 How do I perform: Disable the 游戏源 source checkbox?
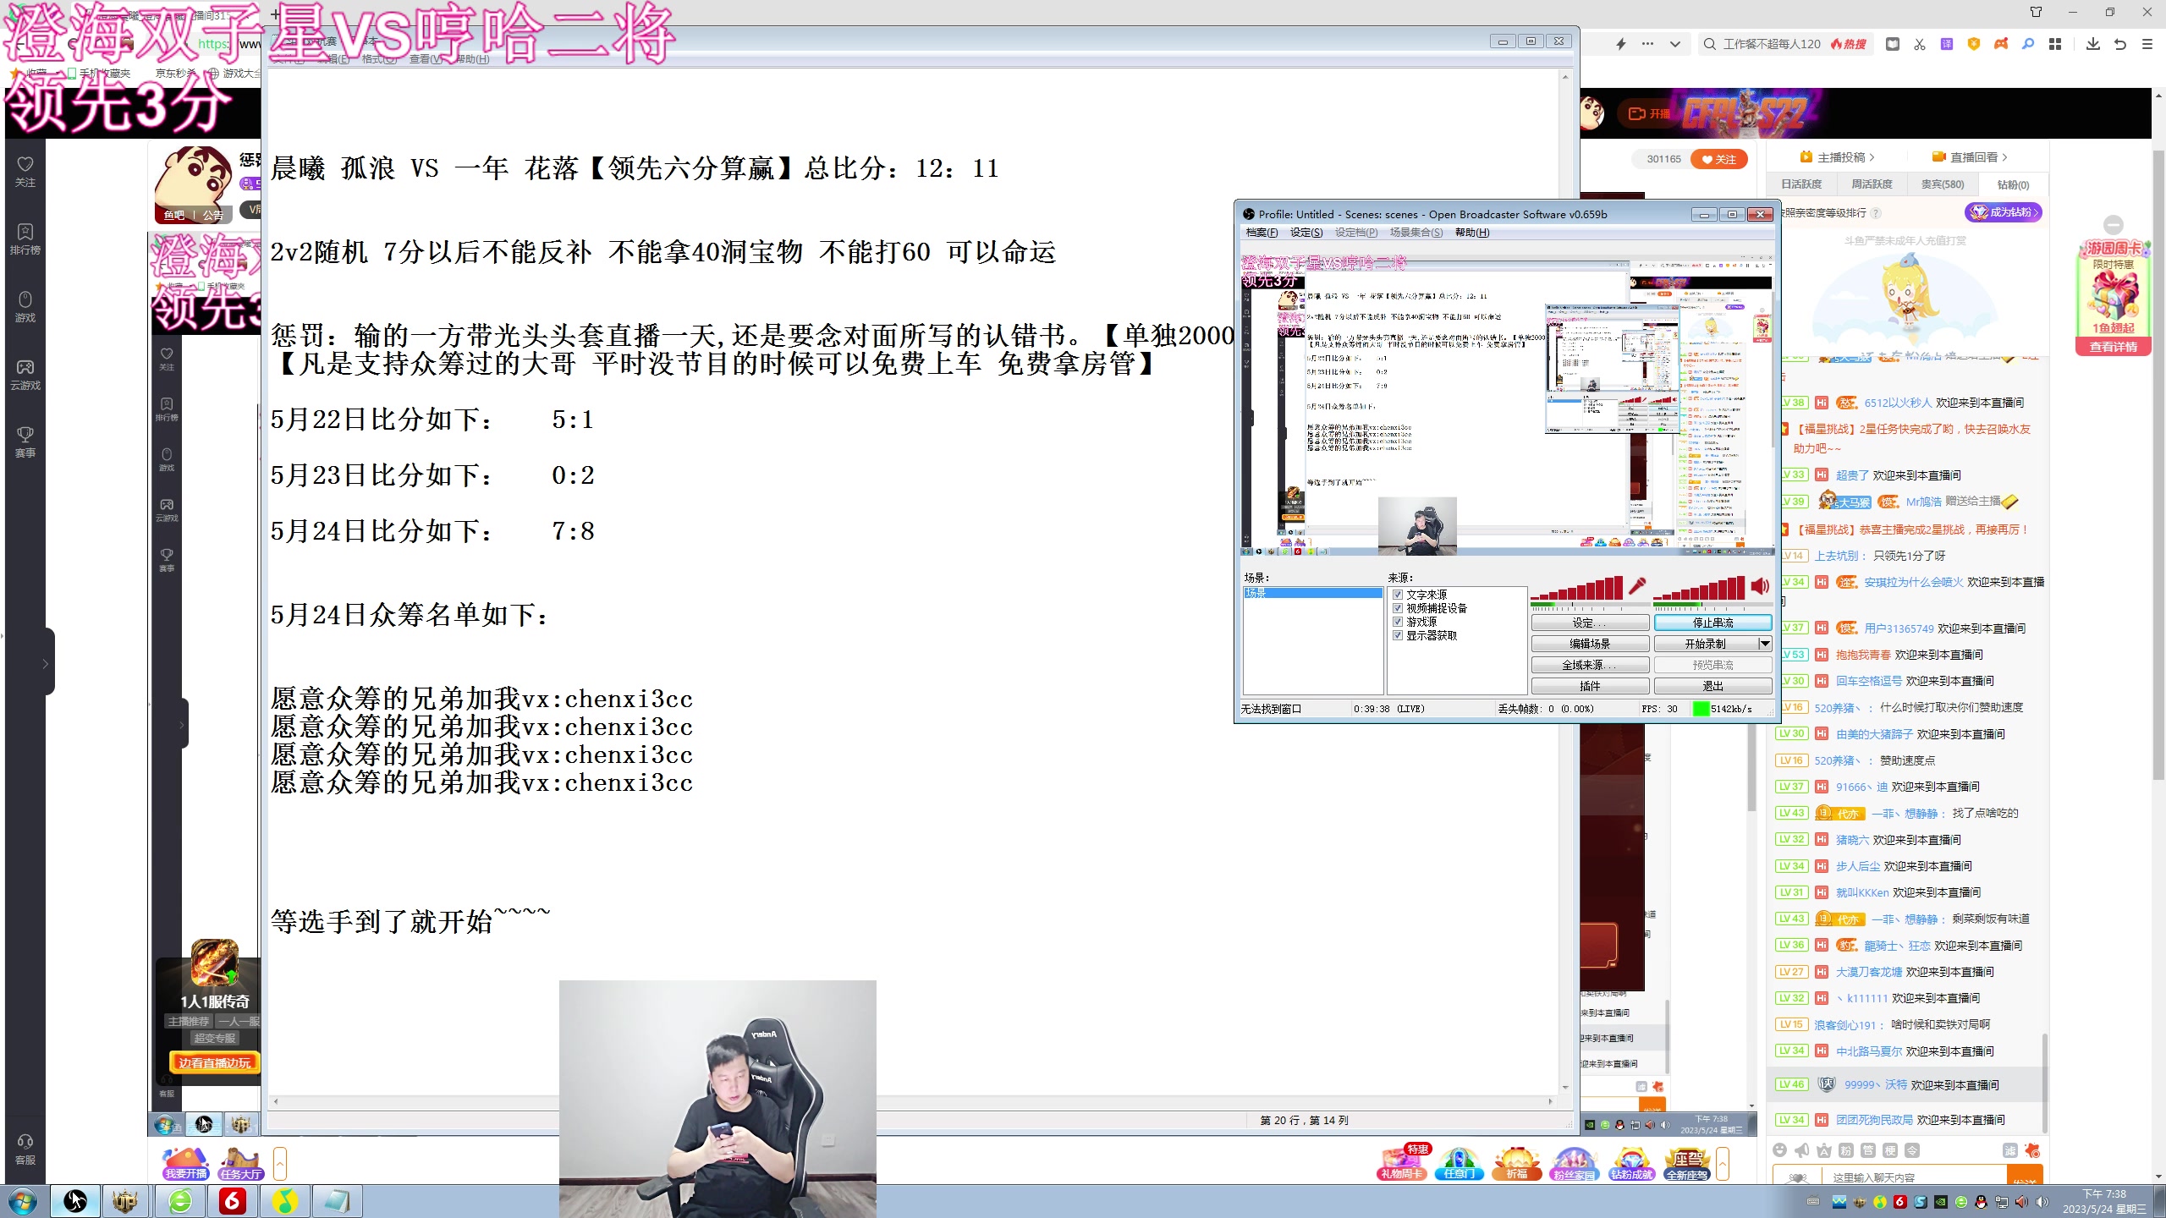[x=1399, y=622]
